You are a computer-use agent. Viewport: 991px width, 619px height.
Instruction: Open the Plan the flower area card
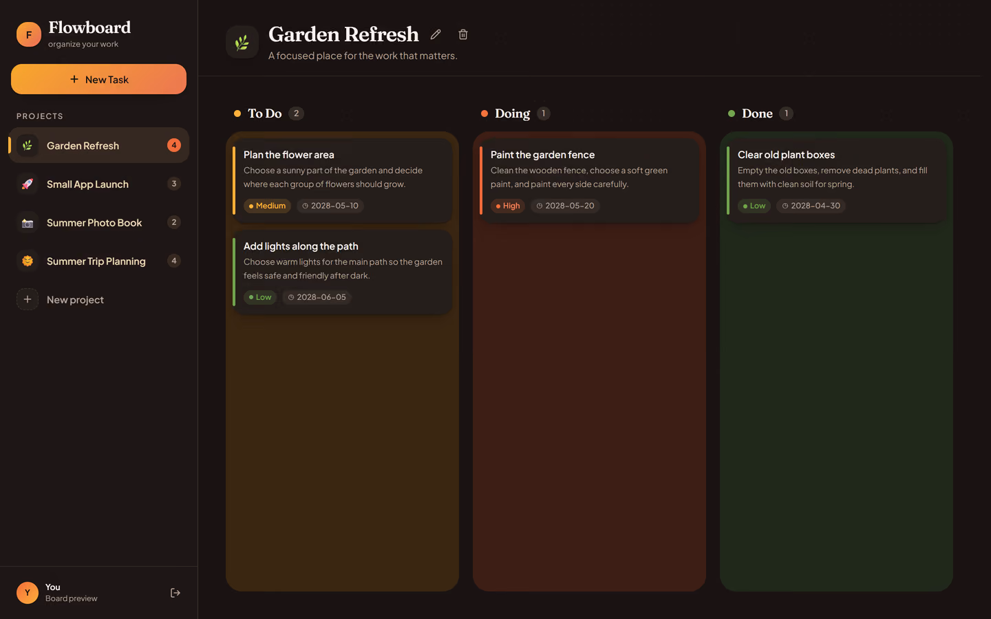pos(342,180)
